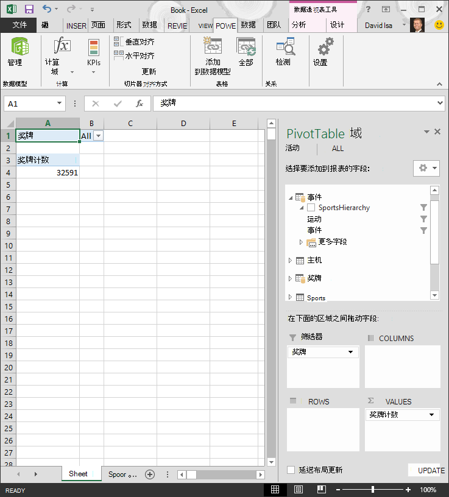The image size is (449, 497).
Task: Click the Detect relationships icon
Action: (285, 46)
